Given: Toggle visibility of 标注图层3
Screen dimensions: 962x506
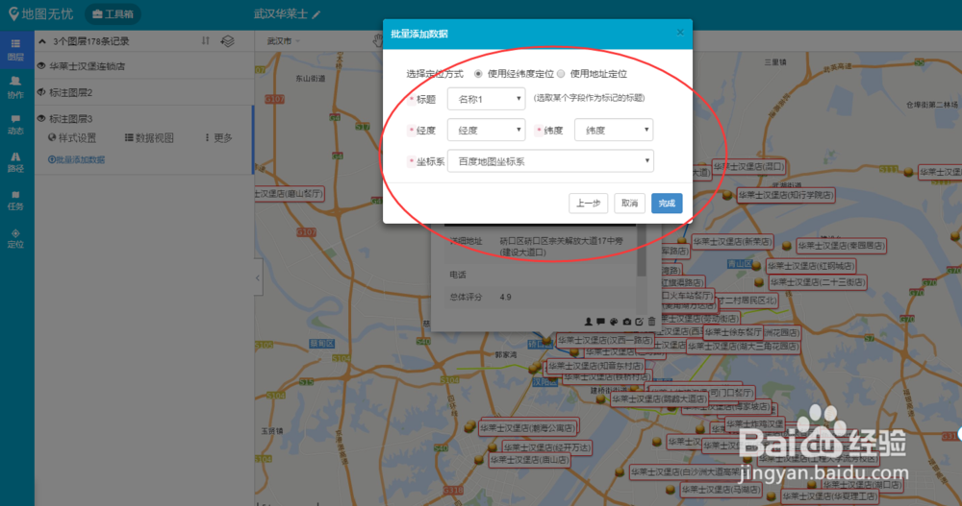Looking at the screenshot, I should pyautogui.click(x=41, y=118).
